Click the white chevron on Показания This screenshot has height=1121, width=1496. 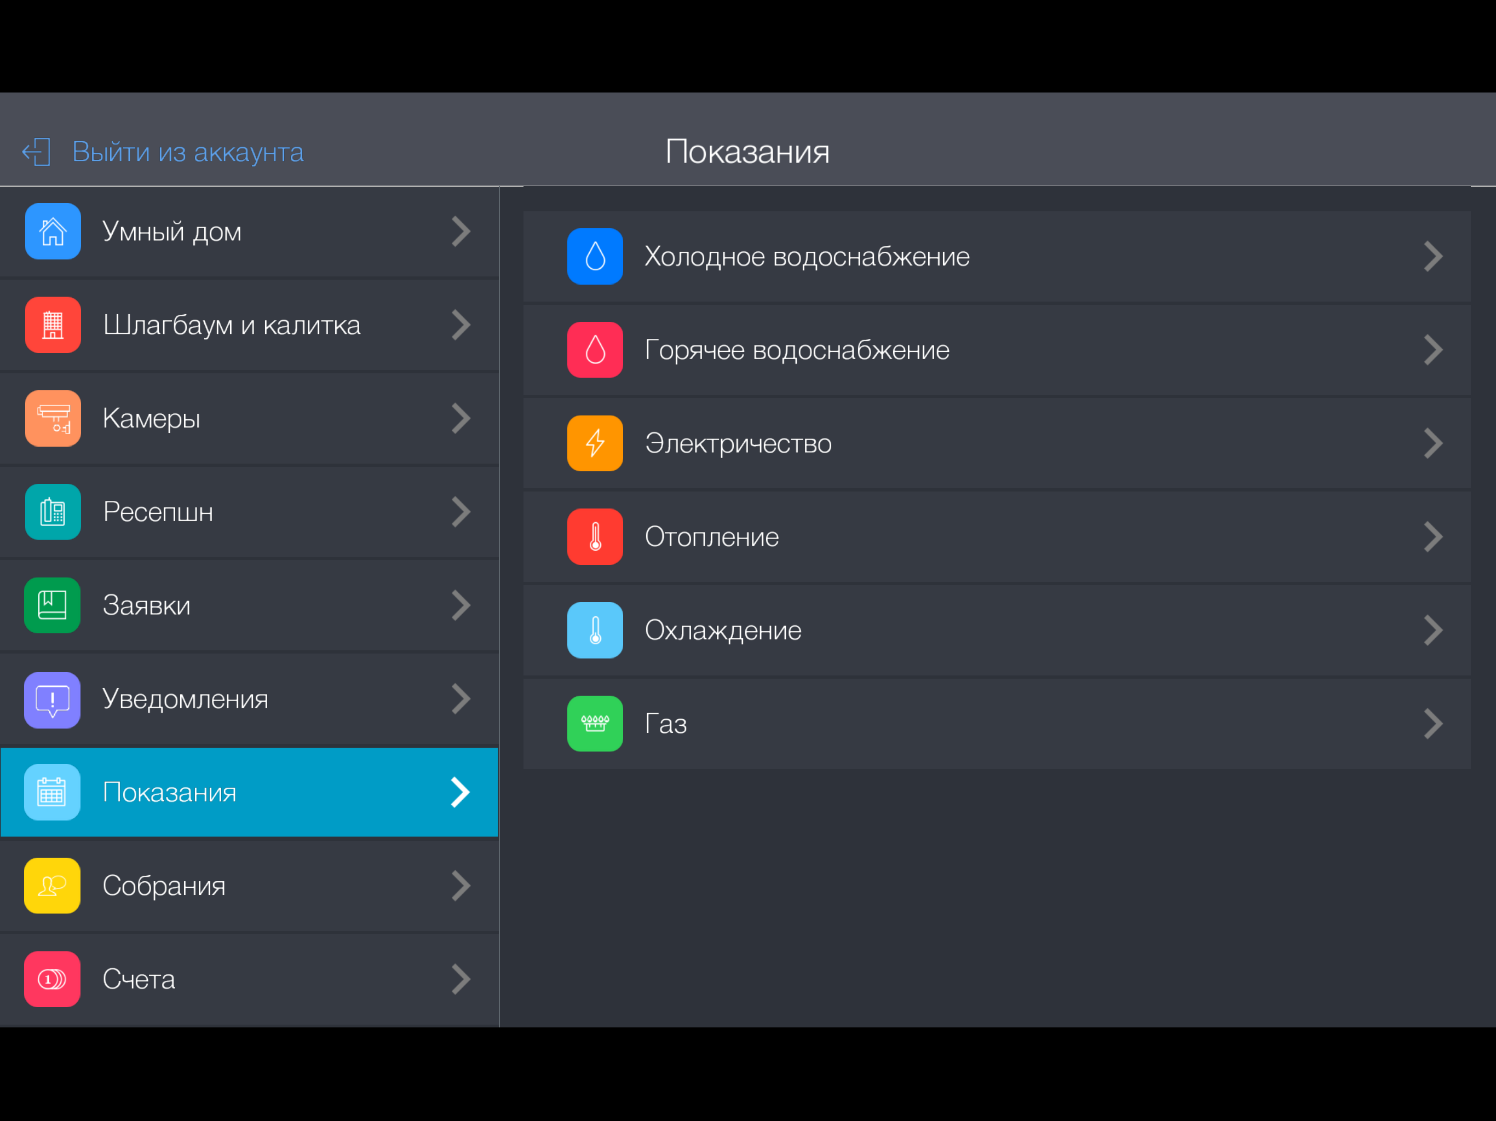pyautogui.click(x=461, y=793)
